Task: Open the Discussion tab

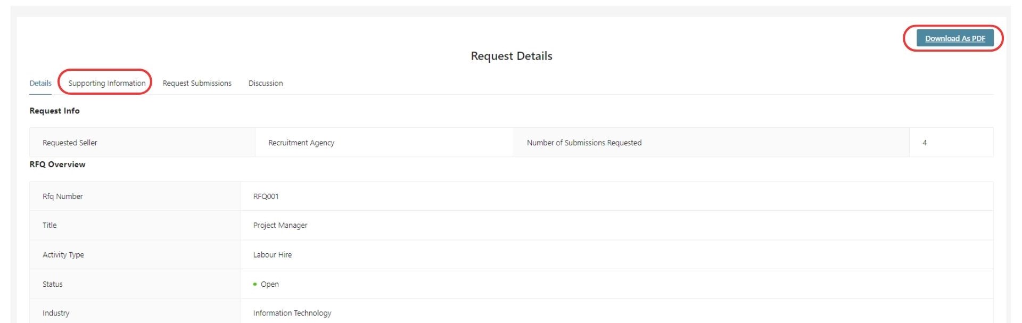Action: (x=266, y=83)
